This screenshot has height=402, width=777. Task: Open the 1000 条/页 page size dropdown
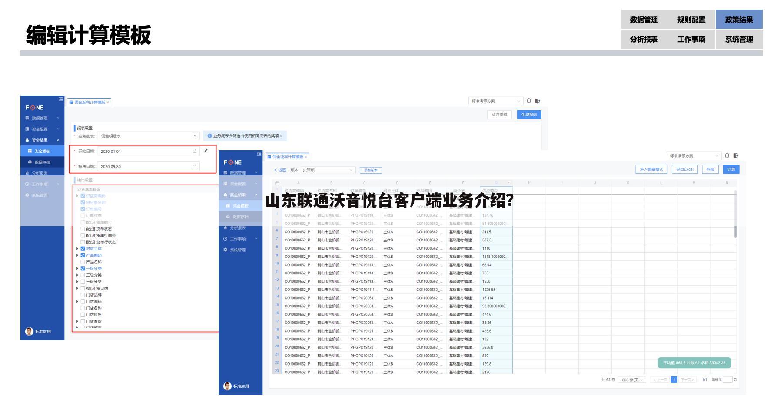point(632,380)
